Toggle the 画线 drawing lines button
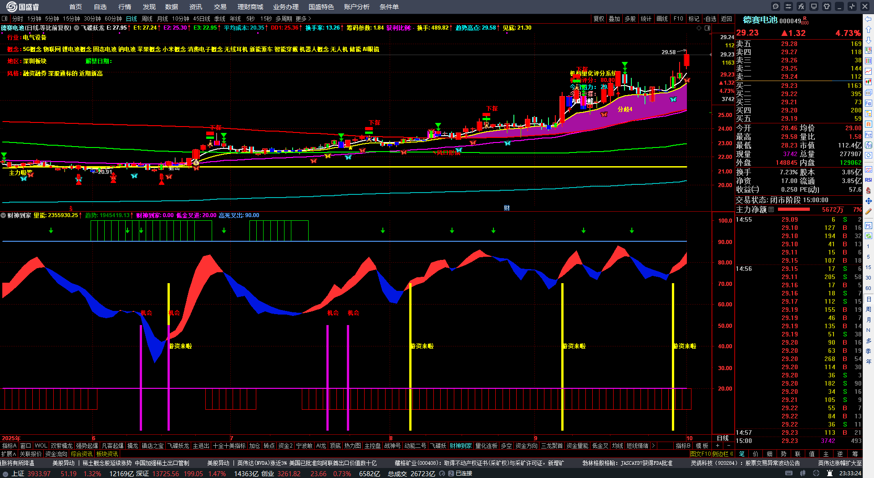 coord(662,19)
